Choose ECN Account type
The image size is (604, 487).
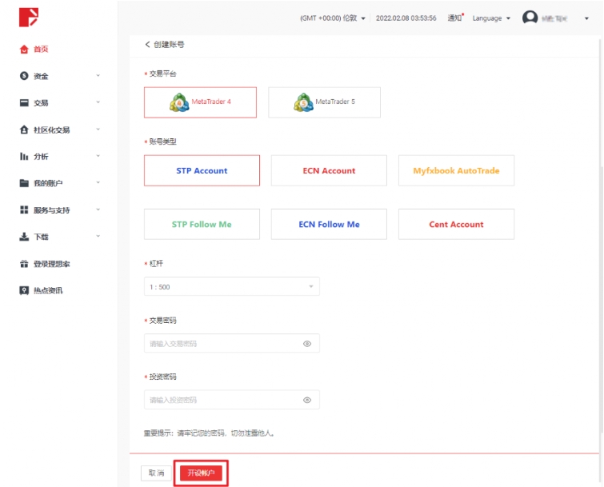[x=329, y=170]
